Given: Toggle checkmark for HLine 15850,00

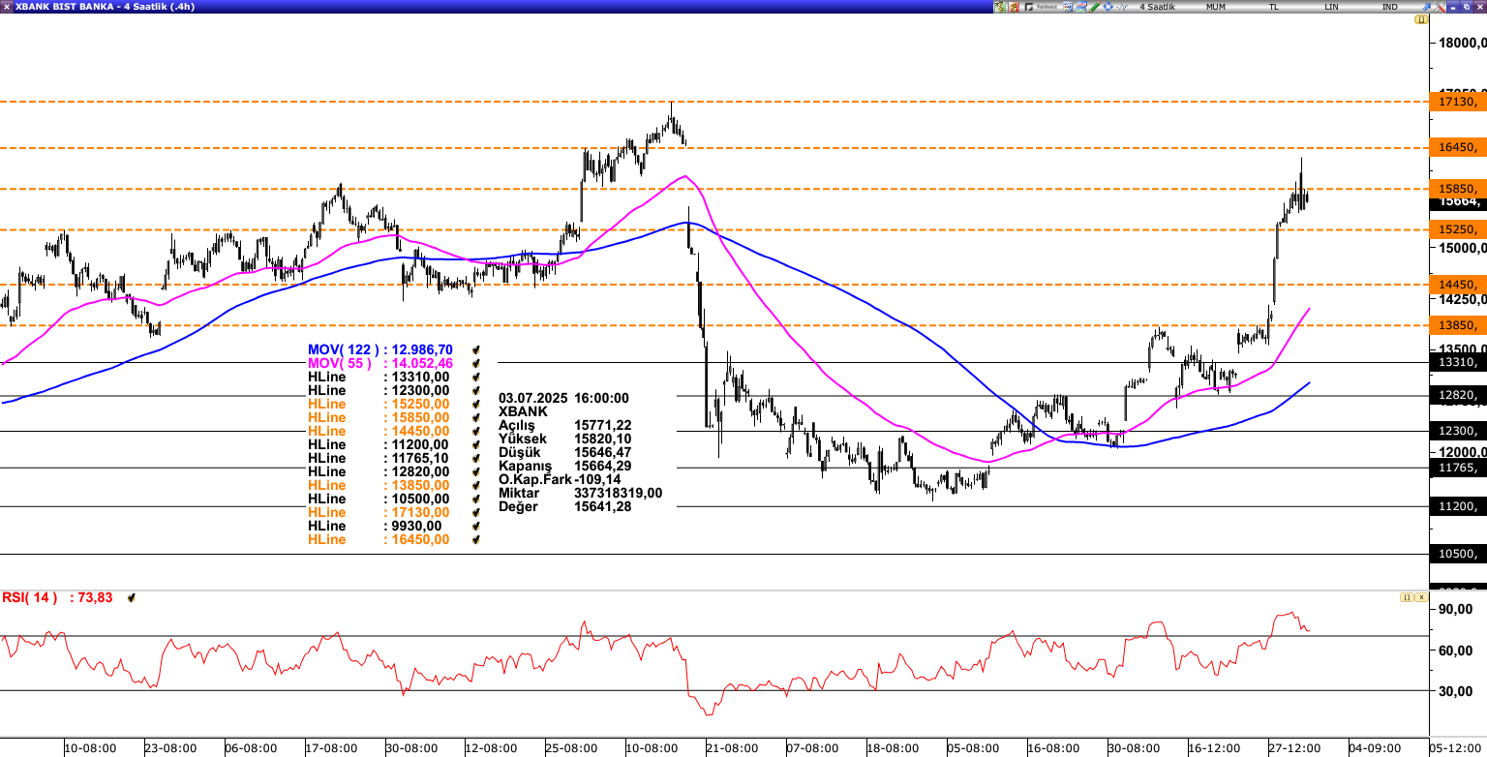Looking at the screenshot, I should click(x=475, y=417).
